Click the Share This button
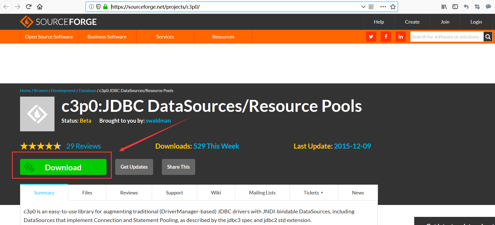 coord(178,167)
